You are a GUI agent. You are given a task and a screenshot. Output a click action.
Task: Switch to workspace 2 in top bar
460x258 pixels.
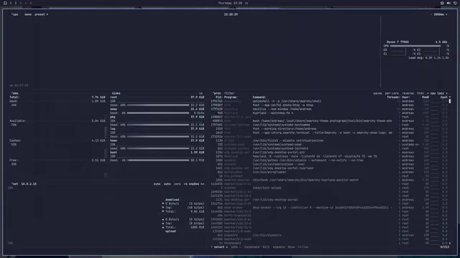16,3
